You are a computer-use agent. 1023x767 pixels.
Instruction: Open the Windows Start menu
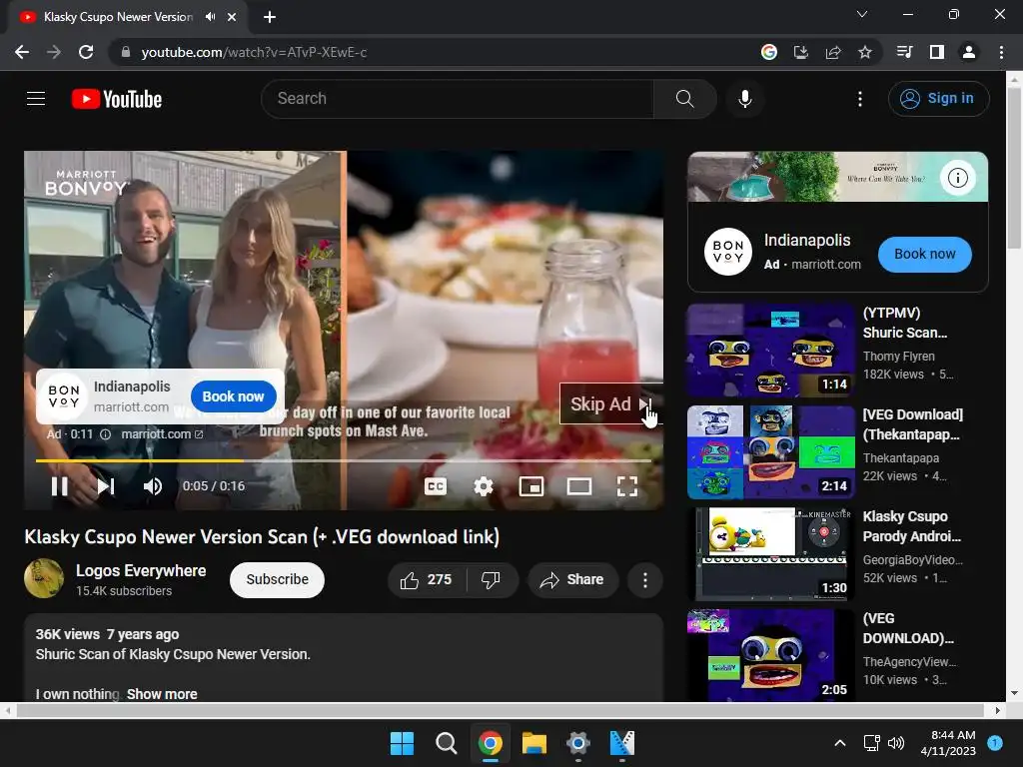[402, 743]
